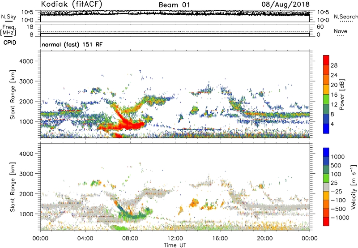The height and width of the screenshot is (248, 358).
Task: Click the "12:00" time tick label
Action: pyautogui.click(x=175, y=239)
